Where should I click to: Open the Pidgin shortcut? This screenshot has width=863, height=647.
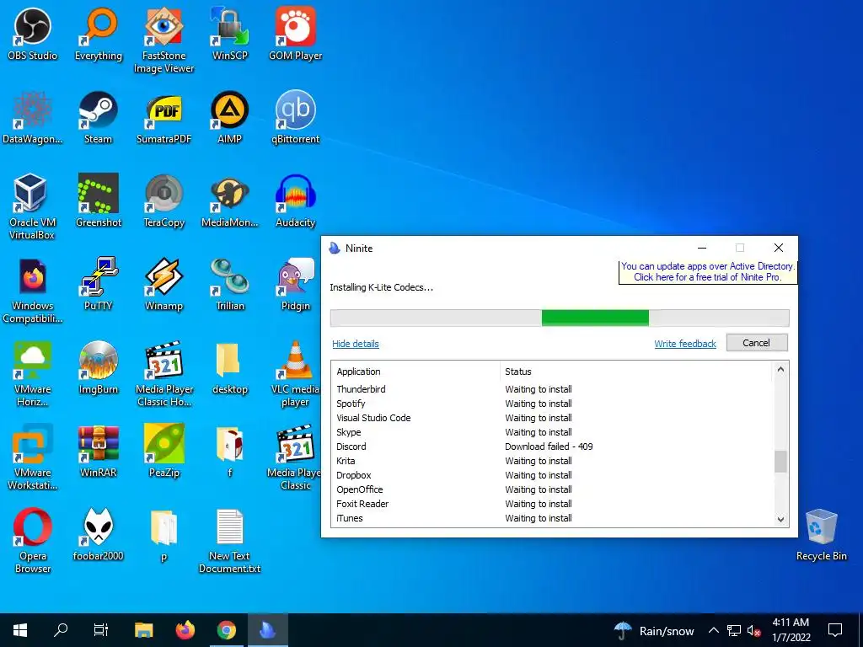click(296, 285)
